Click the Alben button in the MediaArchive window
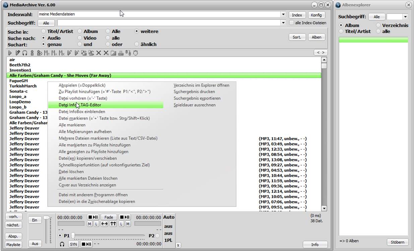 tap(316, 37)
